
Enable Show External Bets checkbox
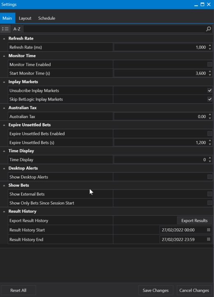coord(209,194)
